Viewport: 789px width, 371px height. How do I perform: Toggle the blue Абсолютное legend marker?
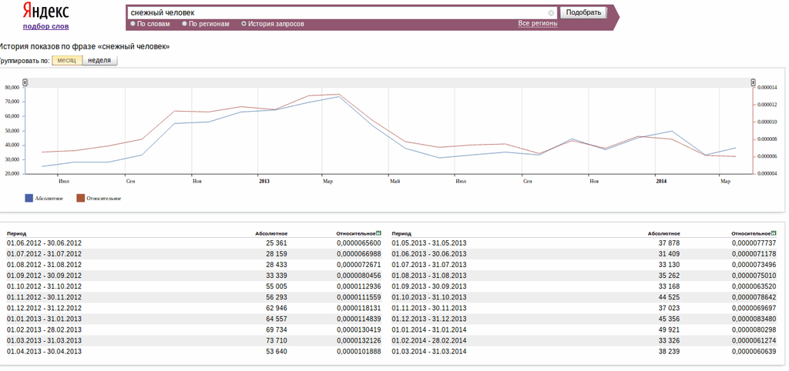29,198
